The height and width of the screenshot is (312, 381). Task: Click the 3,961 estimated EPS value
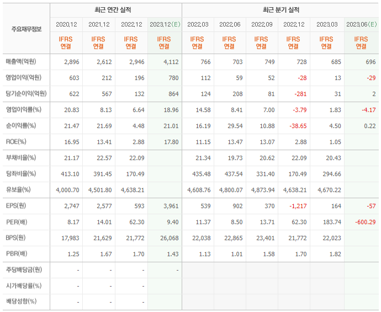[171, 206]
